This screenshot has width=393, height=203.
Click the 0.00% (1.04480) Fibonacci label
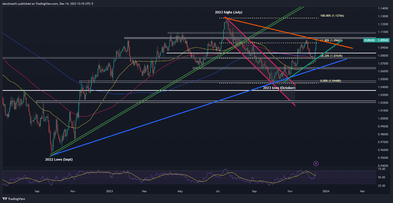click(331, 81)
